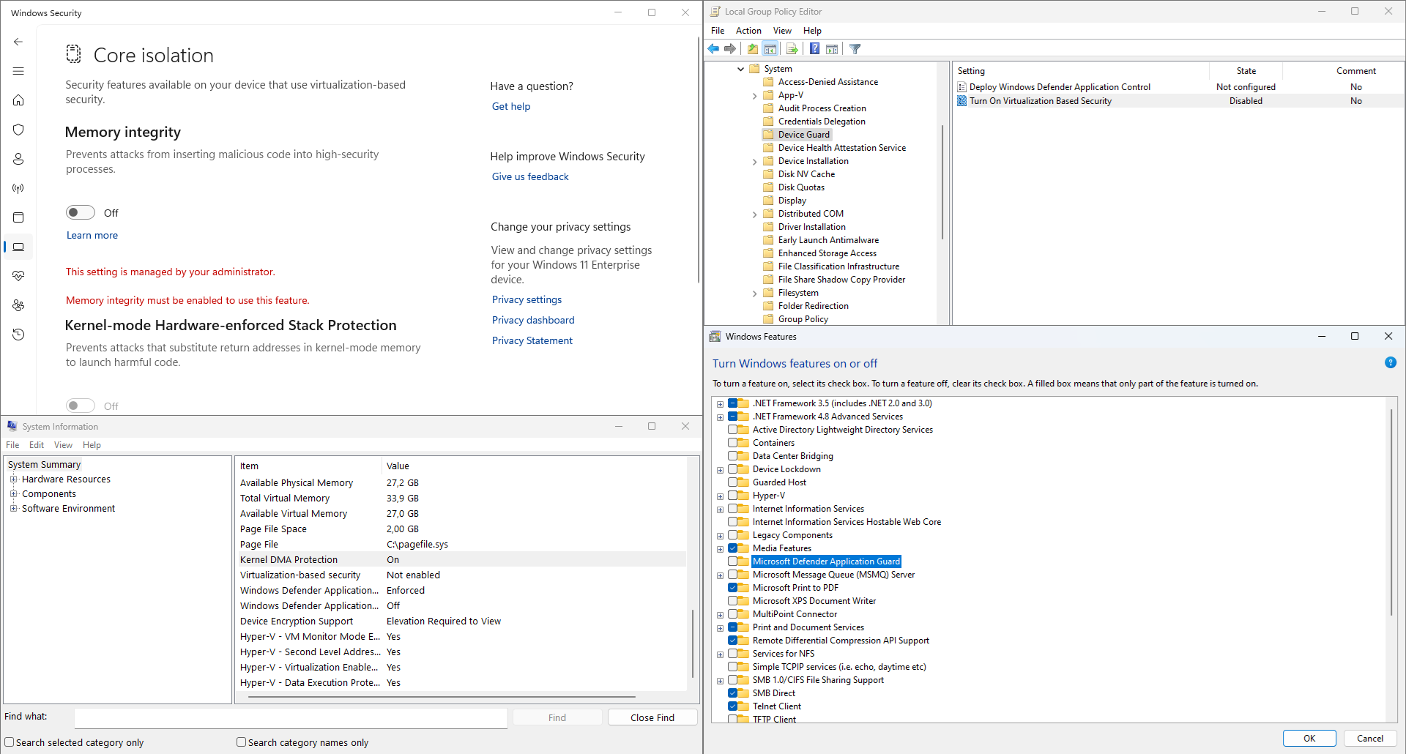The height and width of the screenshot is (754, 1406).
Task: Toggle Show/Hide Console Tree toolbar icon
Action: [770, 49]
